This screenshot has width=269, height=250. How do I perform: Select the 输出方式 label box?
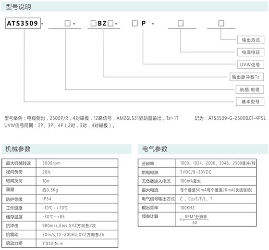tap(251, 40)
